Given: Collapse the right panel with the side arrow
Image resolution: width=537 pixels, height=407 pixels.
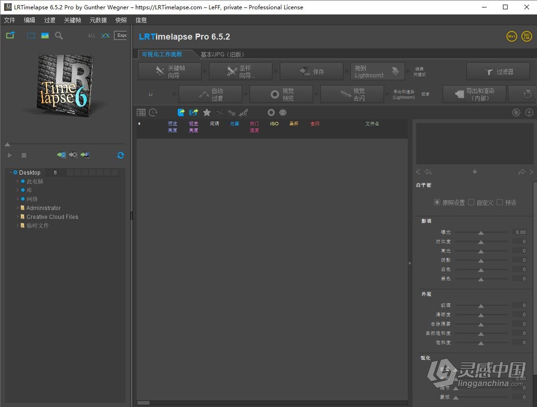Looking at the screenshot, I should [x=410, y=263].
